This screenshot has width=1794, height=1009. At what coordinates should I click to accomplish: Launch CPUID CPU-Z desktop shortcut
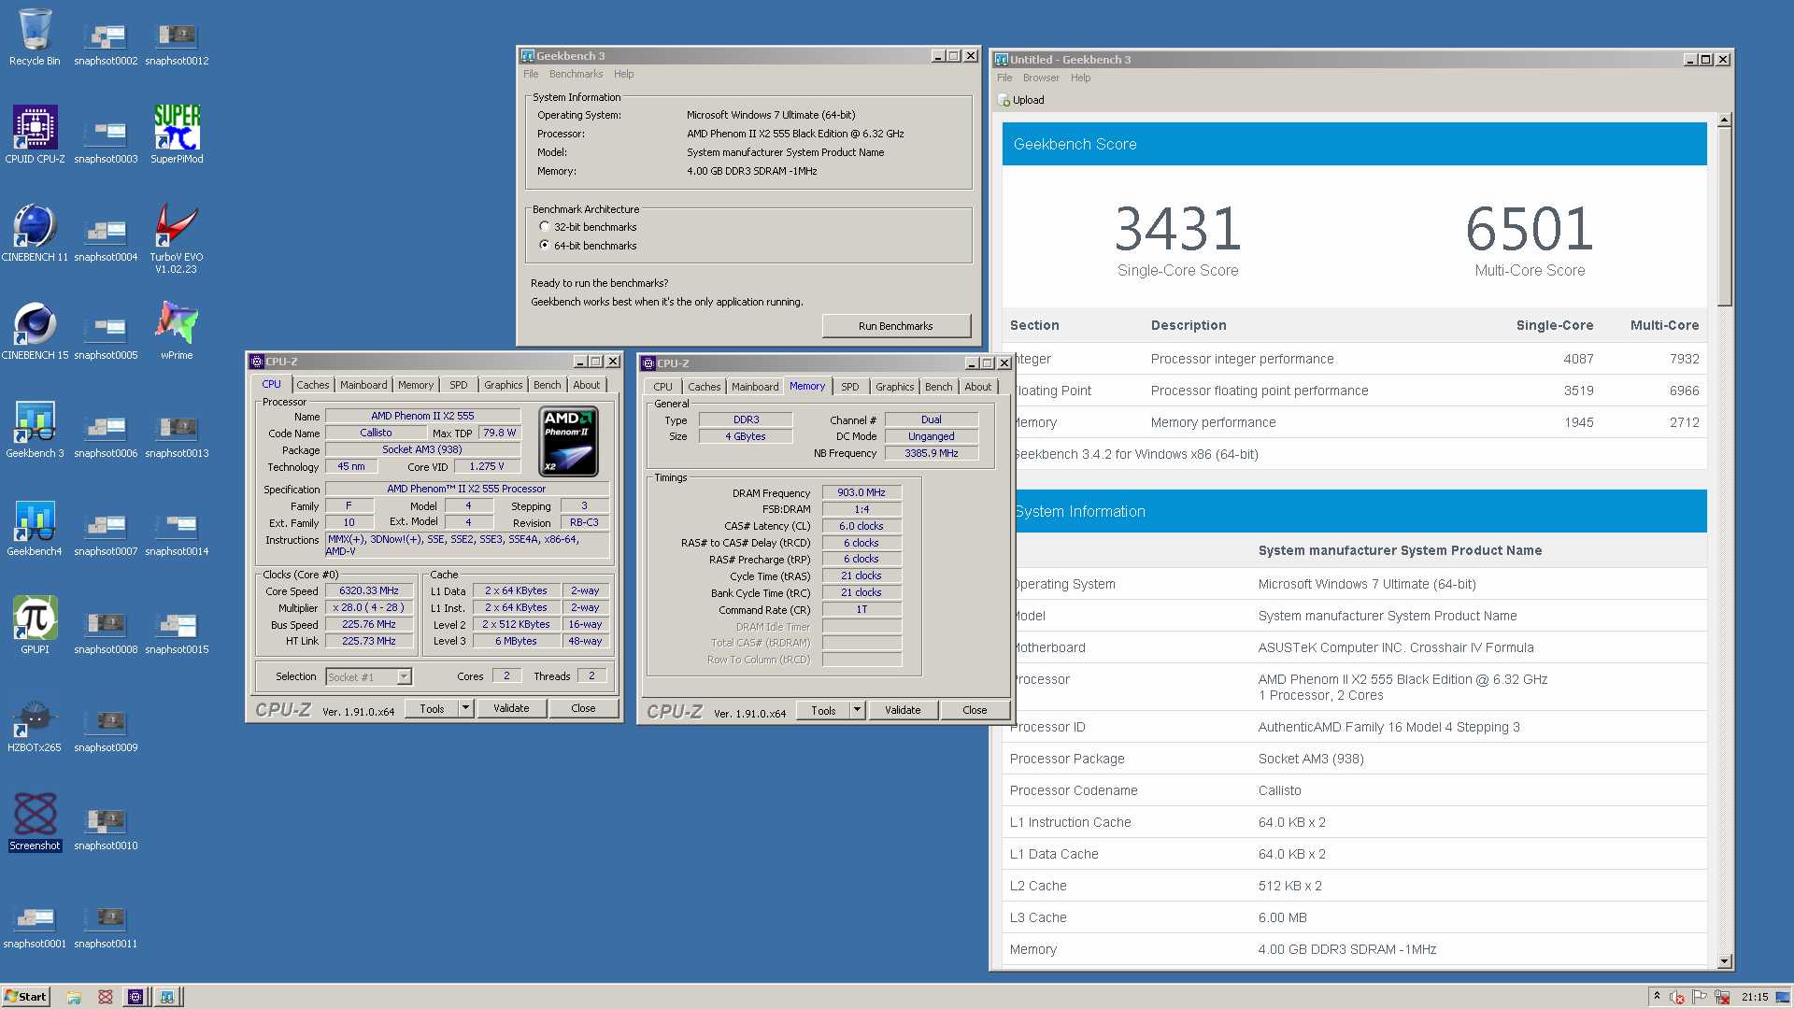point(35,135)
